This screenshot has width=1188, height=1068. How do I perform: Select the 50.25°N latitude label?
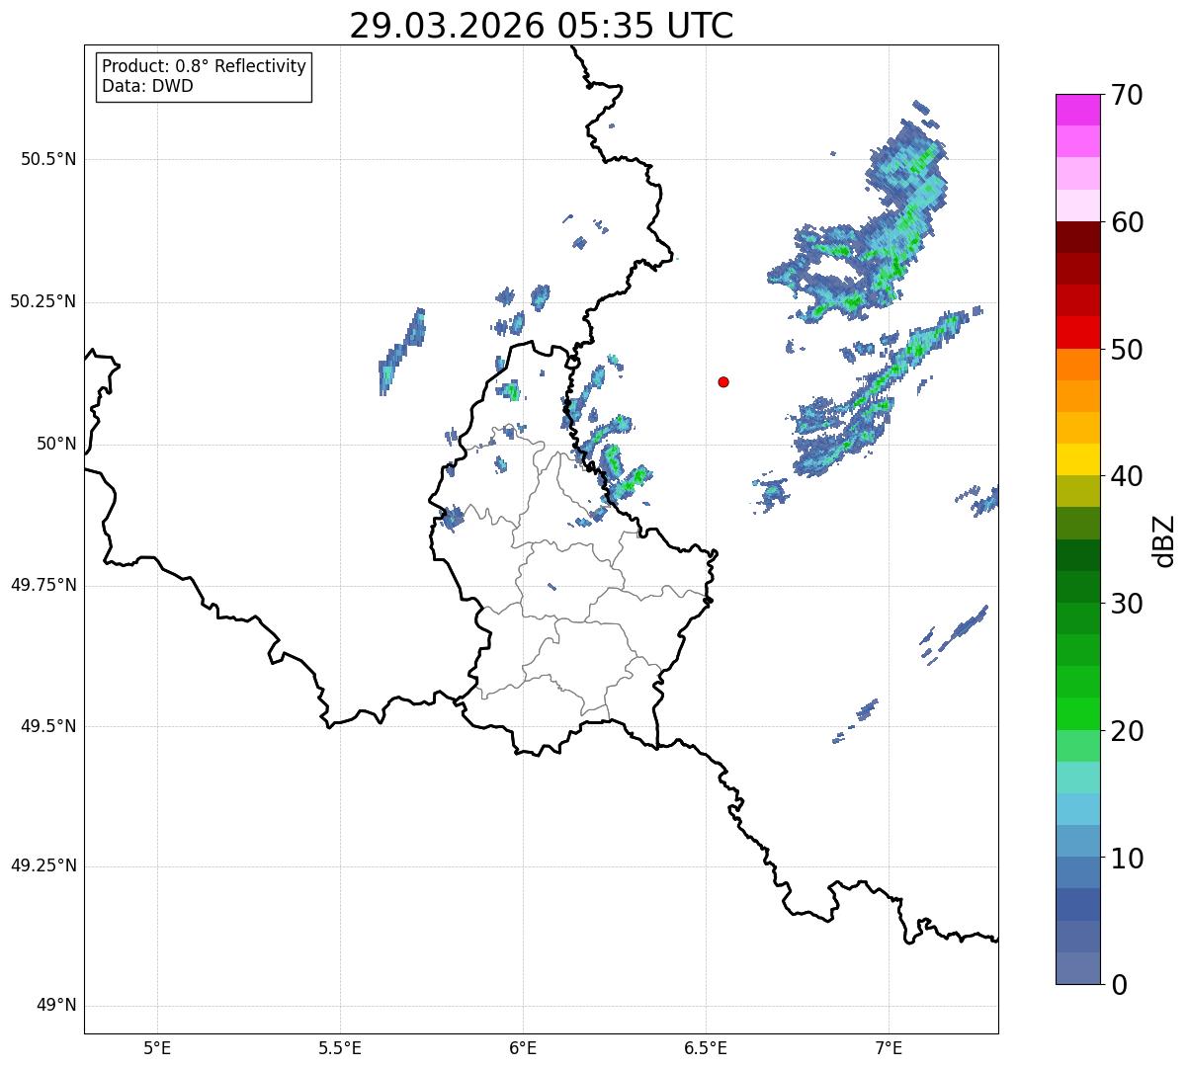(x=43, y=301)
